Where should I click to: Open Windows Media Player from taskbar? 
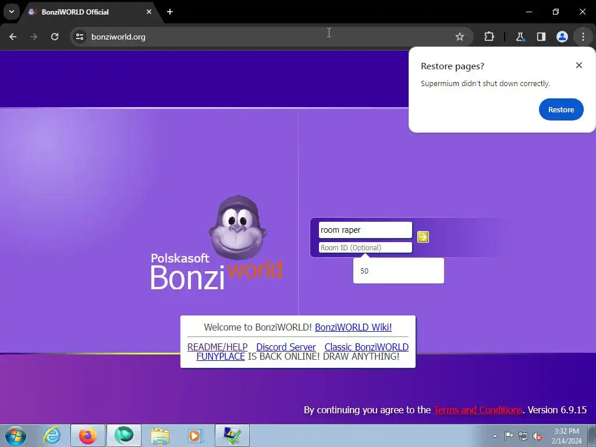196,435
